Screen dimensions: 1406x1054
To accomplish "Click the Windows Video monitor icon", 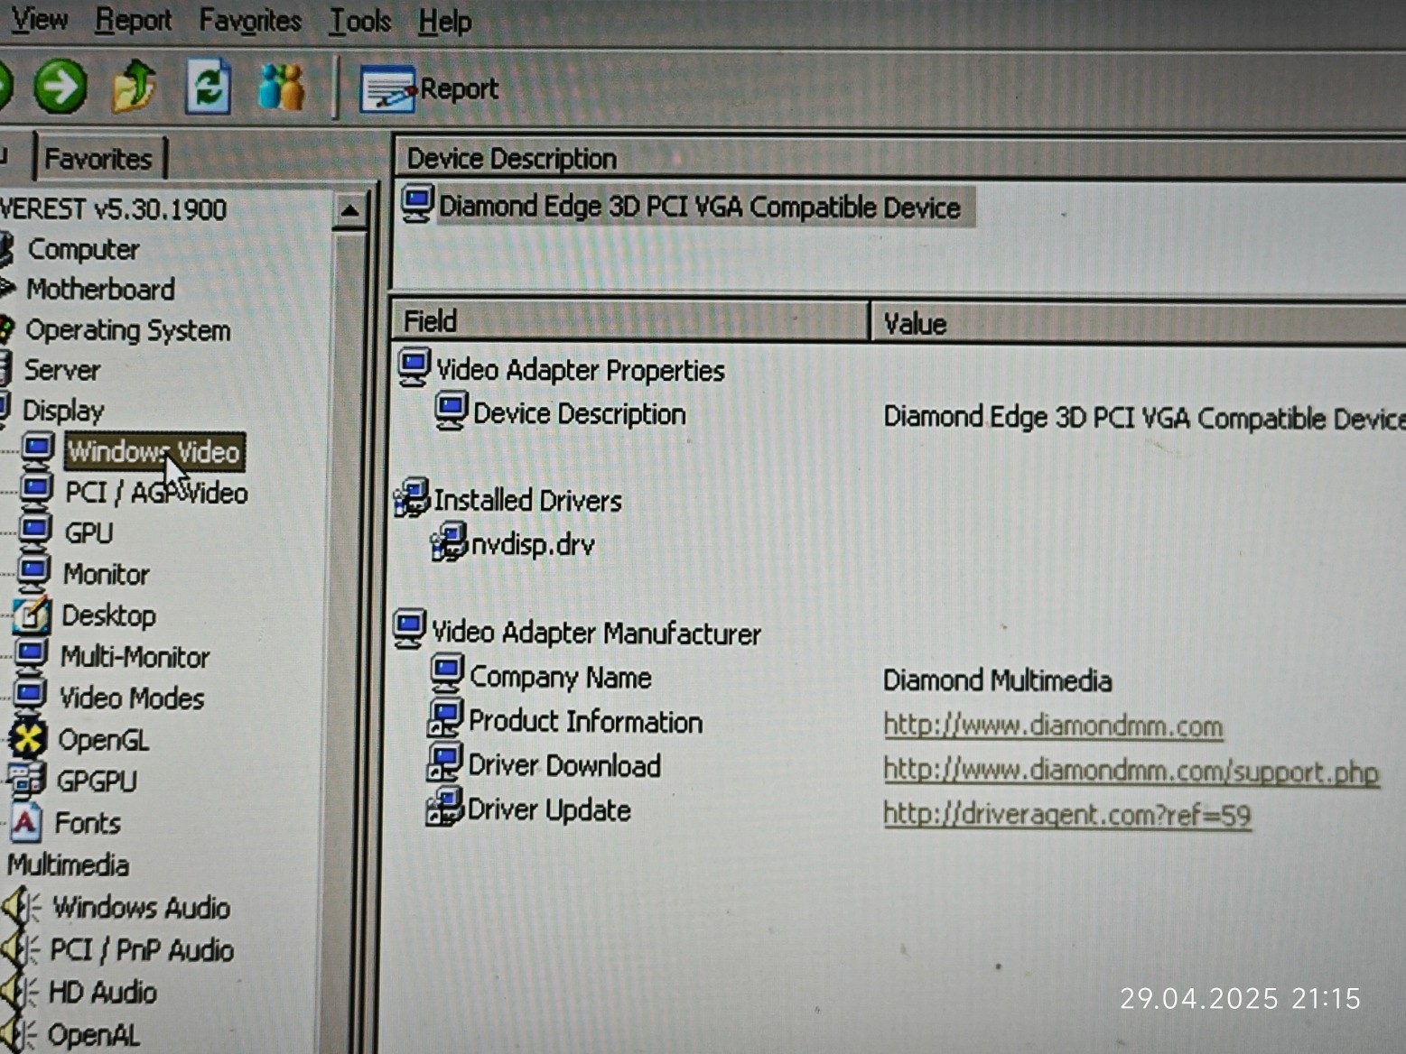I will (x=38, y=448).
